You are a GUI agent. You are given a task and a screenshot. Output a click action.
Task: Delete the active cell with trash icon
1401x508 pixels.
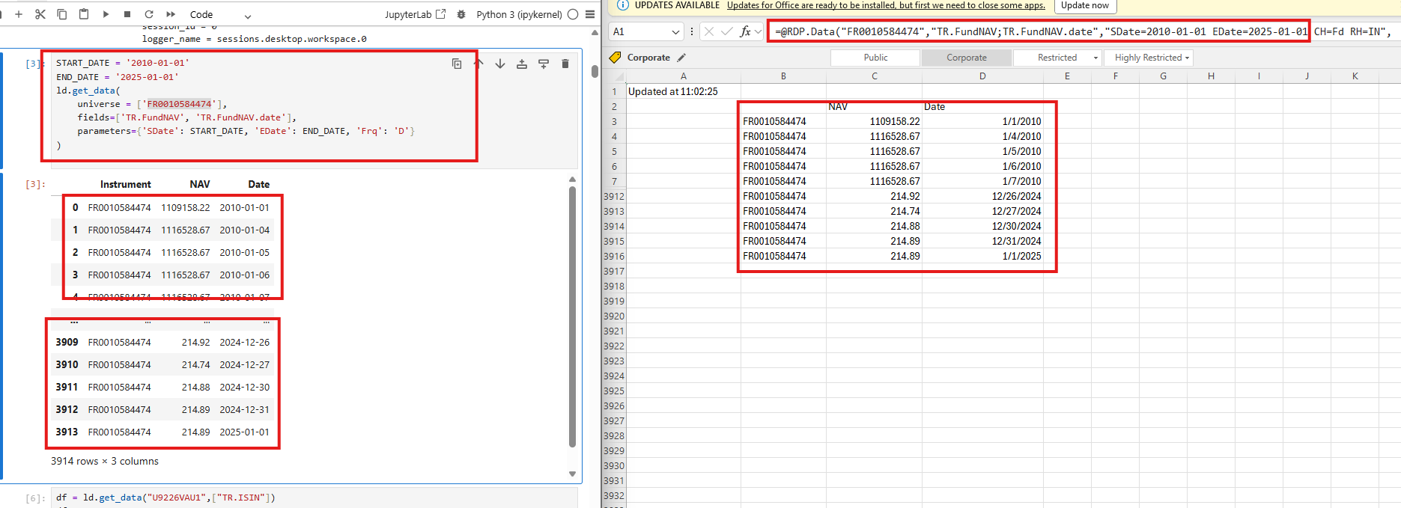565,64
